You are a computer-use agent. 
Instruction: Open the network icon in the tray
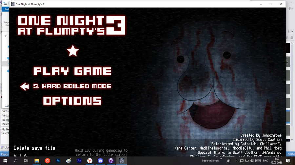click(x=242, y=161)
